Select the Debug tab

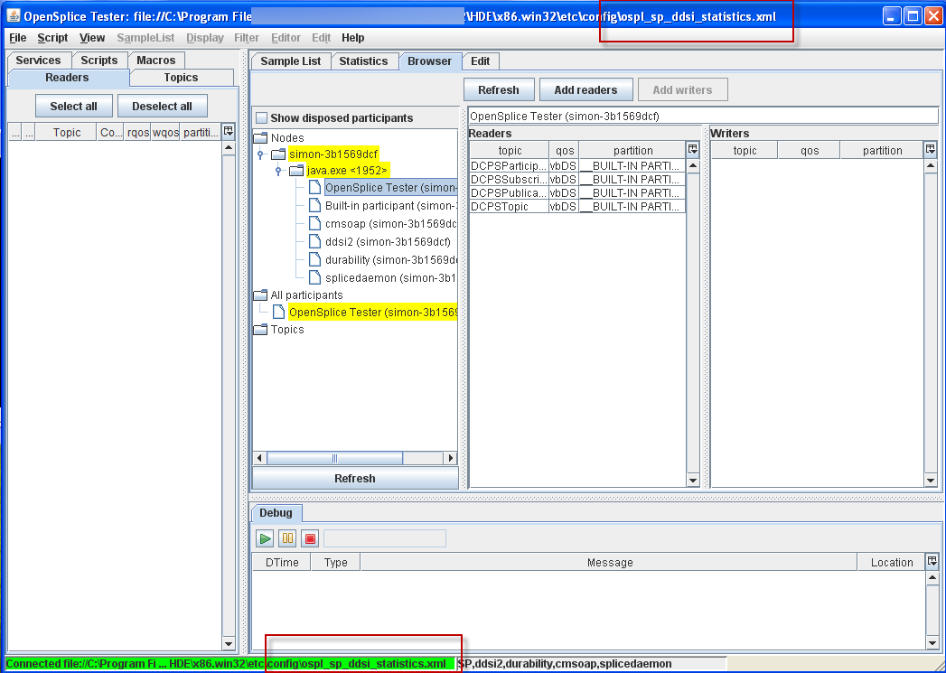click(276, 513)
